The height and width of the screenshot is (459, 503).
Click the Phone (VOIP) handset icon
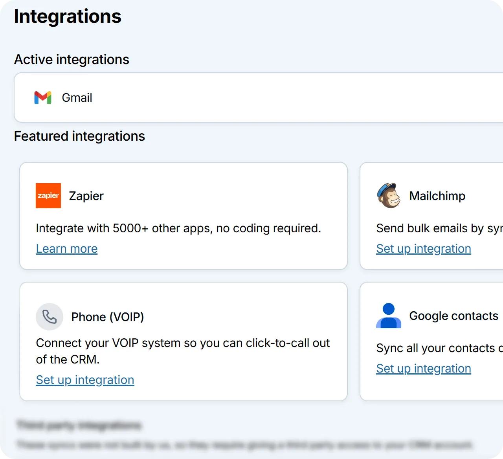[50, 317]
